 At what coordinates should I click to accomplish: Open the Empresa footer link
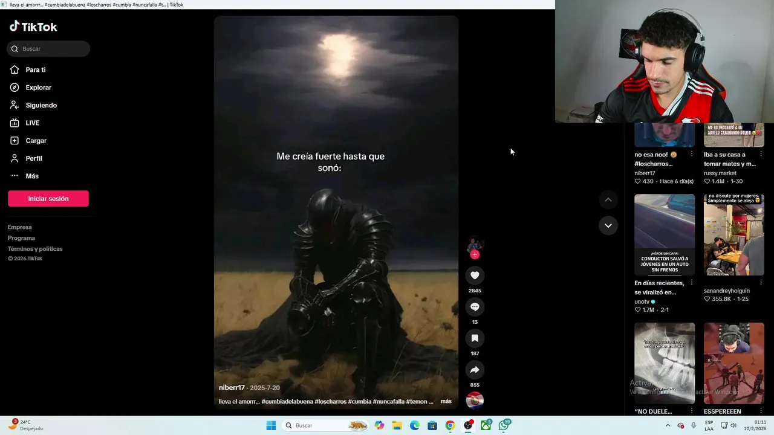tap(20, 227)
